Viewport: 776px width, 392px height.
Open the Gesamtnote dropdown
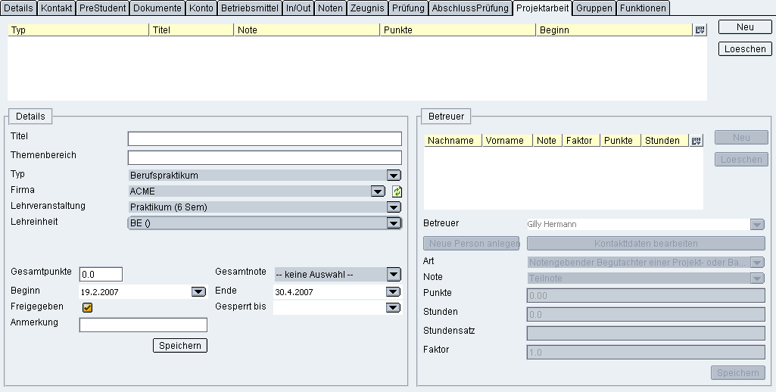coord(393,274)
